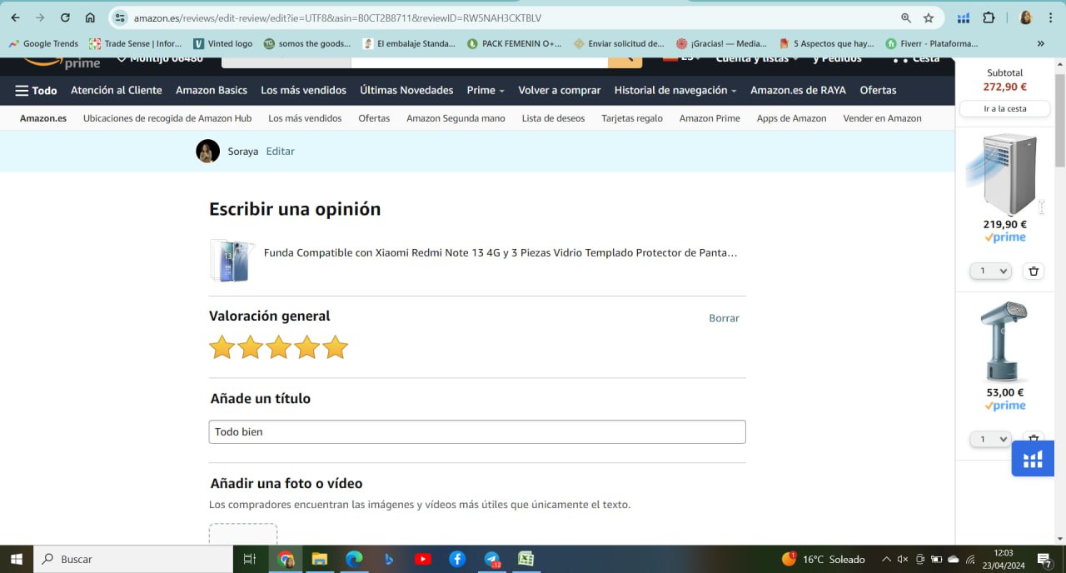Click the review title input field

pos(476,431)
